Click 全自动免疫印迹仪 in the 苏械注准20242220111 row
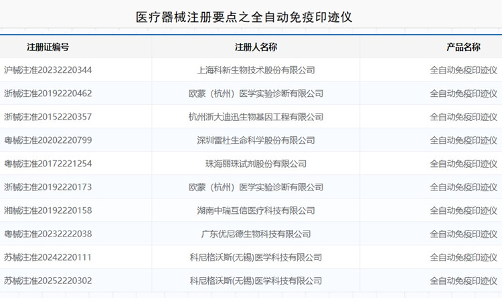Viewport: 502px width, 298px height. 463,257
